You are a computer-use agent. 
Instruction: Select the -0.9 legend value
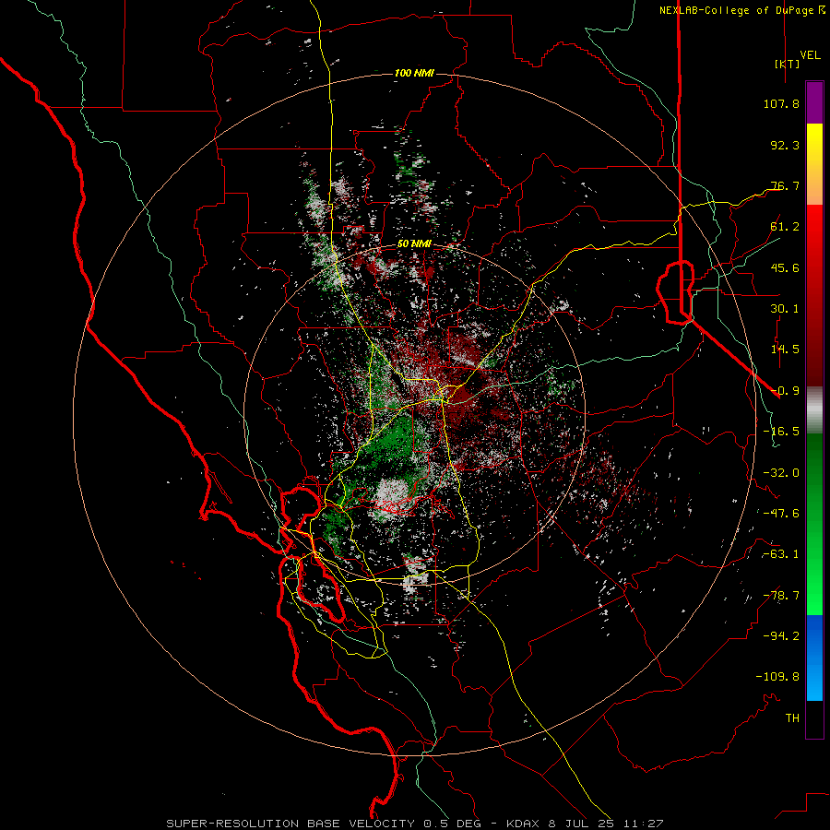[x=785, y=391]
